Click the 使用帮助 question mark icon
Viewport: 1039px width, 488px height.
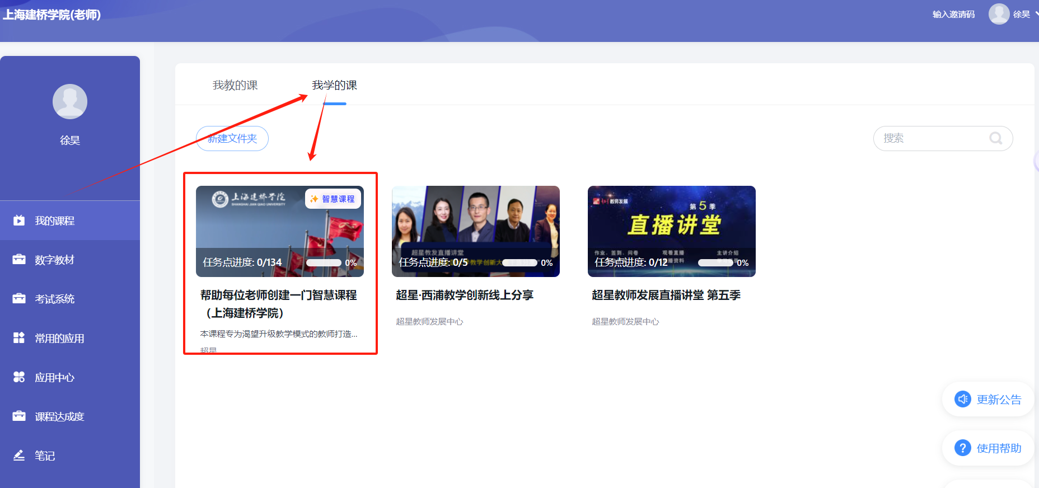[962, 448]
